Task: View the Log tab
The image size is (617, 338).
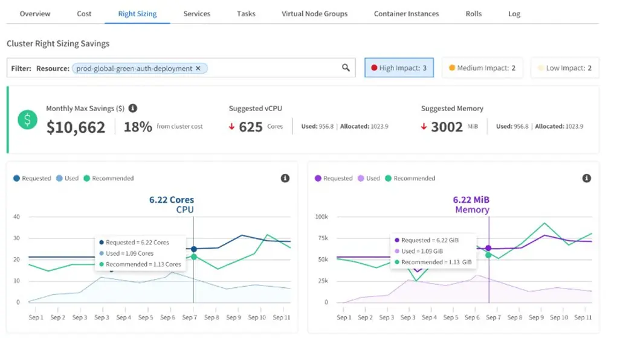Action: click(514, 14)
